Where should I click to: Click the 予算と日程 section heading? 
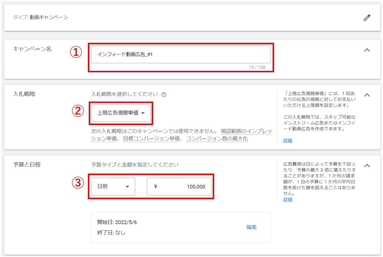27,165
